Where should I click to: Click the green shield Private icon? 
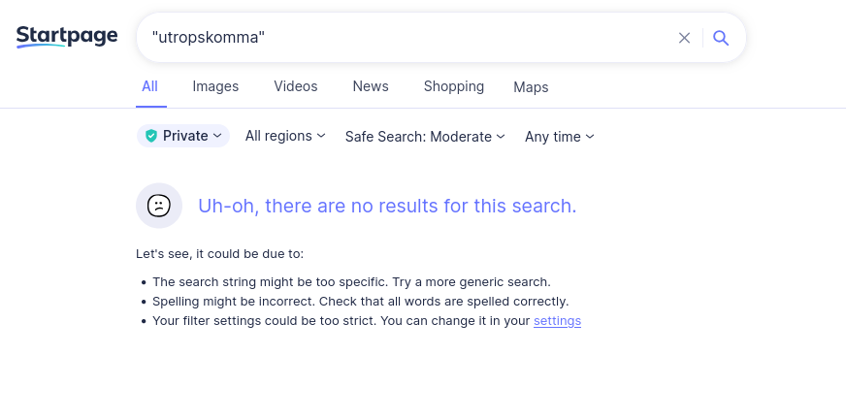pyautogui.click(x=151, y=136)
